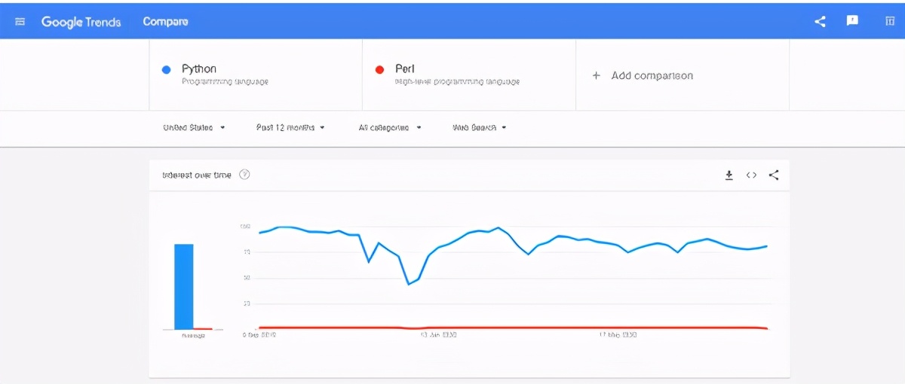
Task: Share the interest over time chart
Action: pyautogui.click(x=774, y=175)
